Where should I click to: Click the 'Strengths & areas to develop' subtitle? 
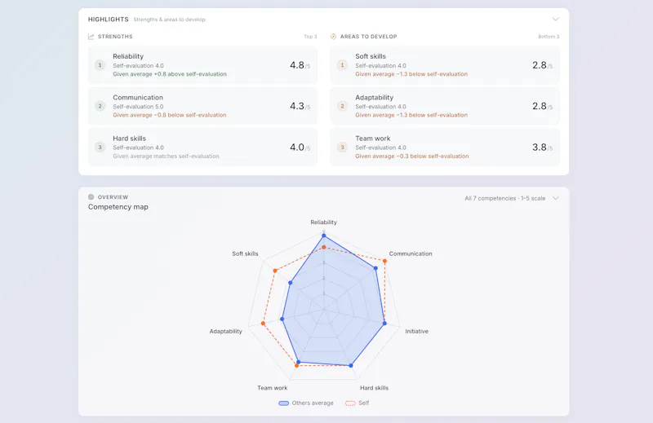(x=169, y=20)
